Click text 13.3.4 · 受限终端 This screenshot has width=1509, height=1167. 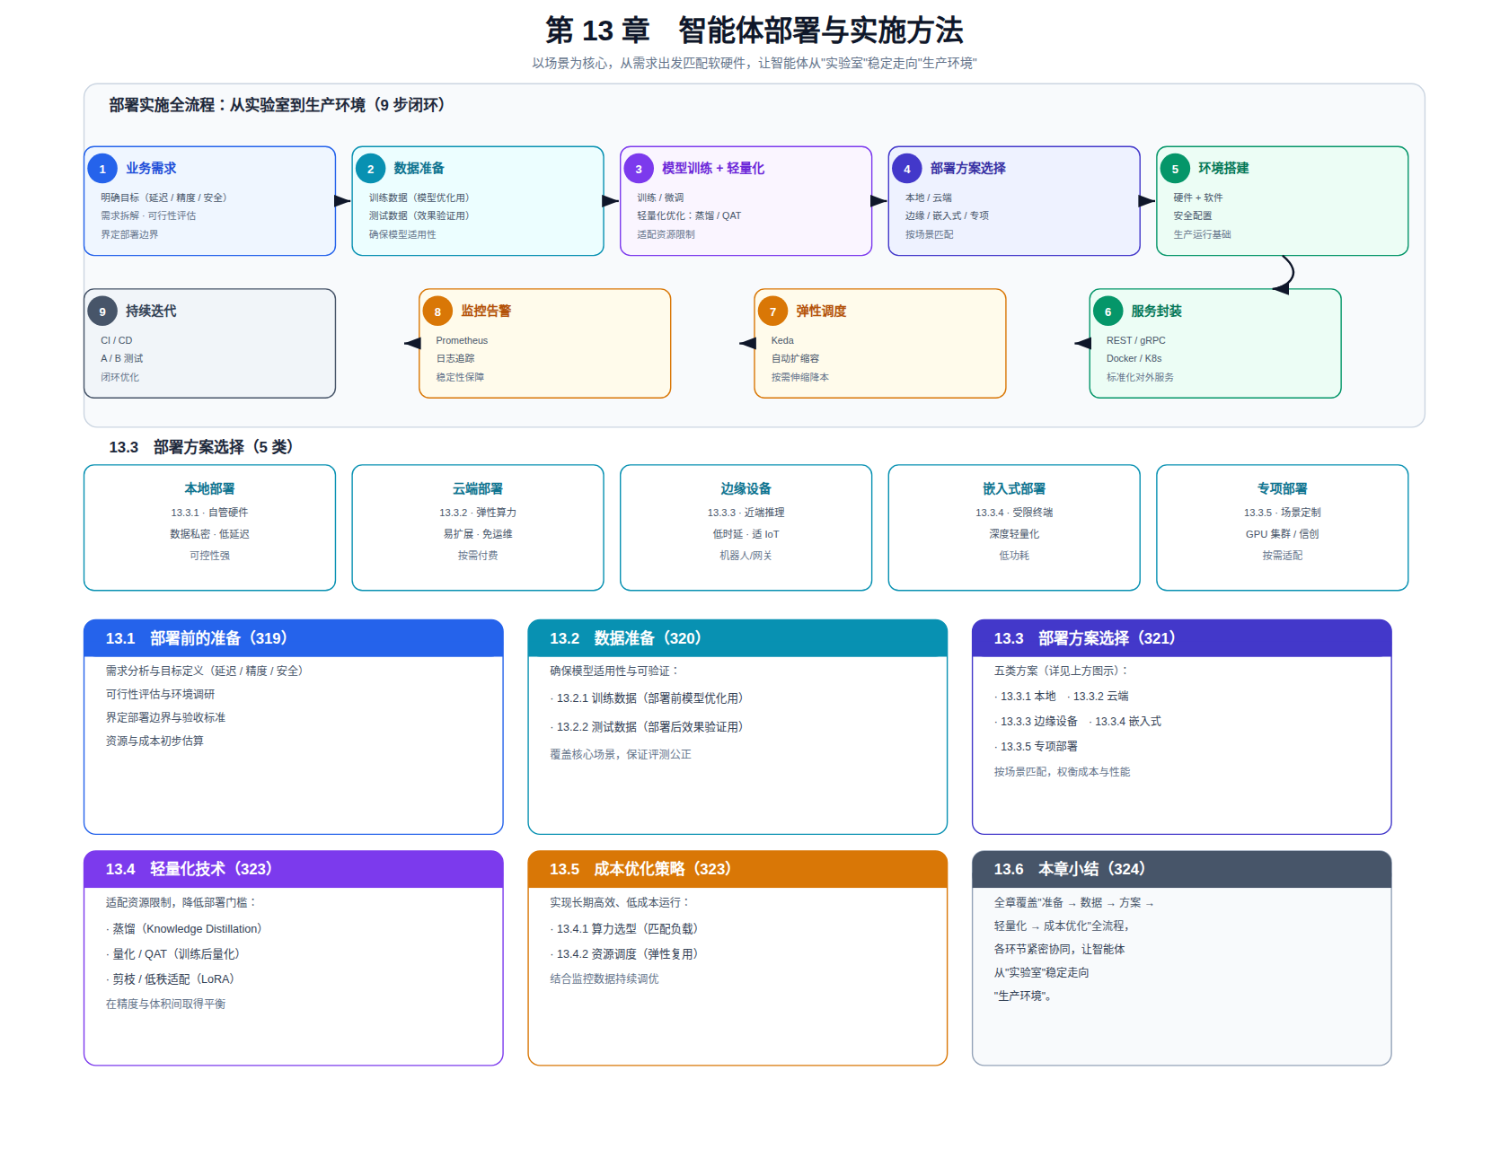[1014, 513]
